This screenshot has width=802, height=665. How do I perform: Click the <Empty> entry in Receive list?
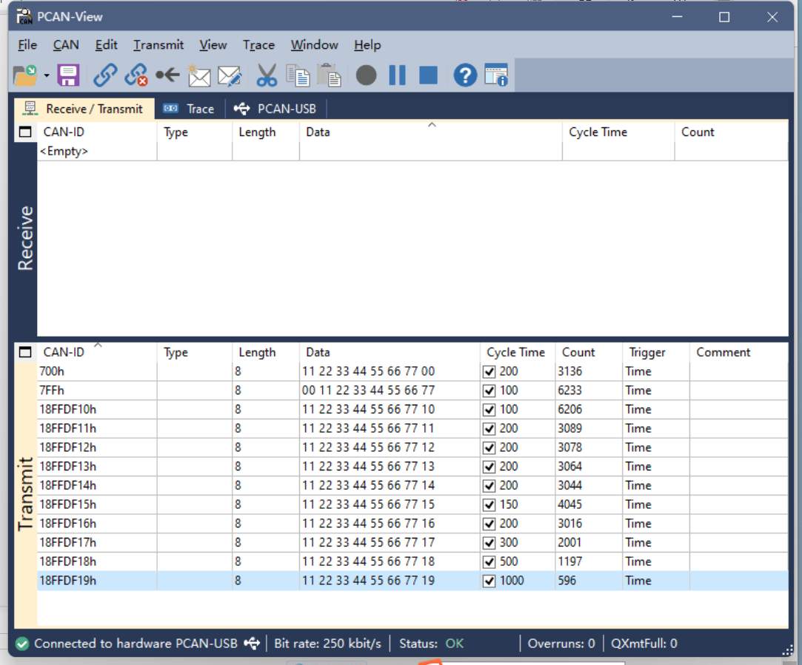(64, 152)
